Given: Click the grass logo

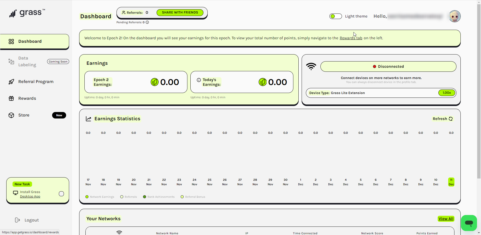Looking at the screenshot, I should (27, 13).
